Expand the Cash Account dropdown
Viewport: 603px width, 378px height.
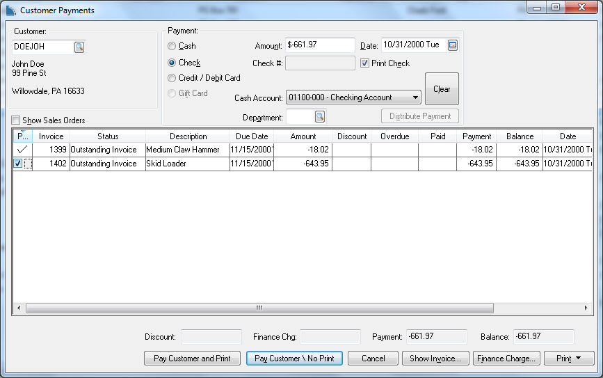click(x=415, y=97)
